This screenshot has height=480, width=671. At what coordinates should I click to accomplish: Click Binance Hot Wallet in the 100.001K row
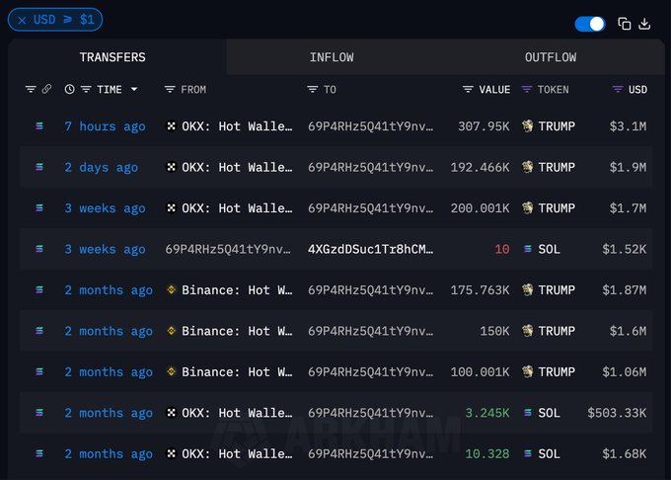237,371
